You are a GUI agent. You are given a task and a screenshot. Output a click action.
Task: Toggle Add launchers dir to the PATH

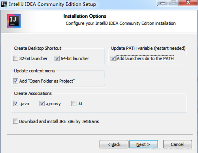[113, 58]
